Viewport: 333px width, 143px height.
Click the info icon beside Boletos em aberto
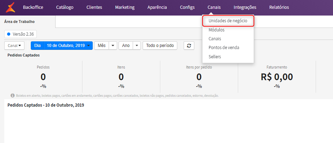[x=12, y=96]
